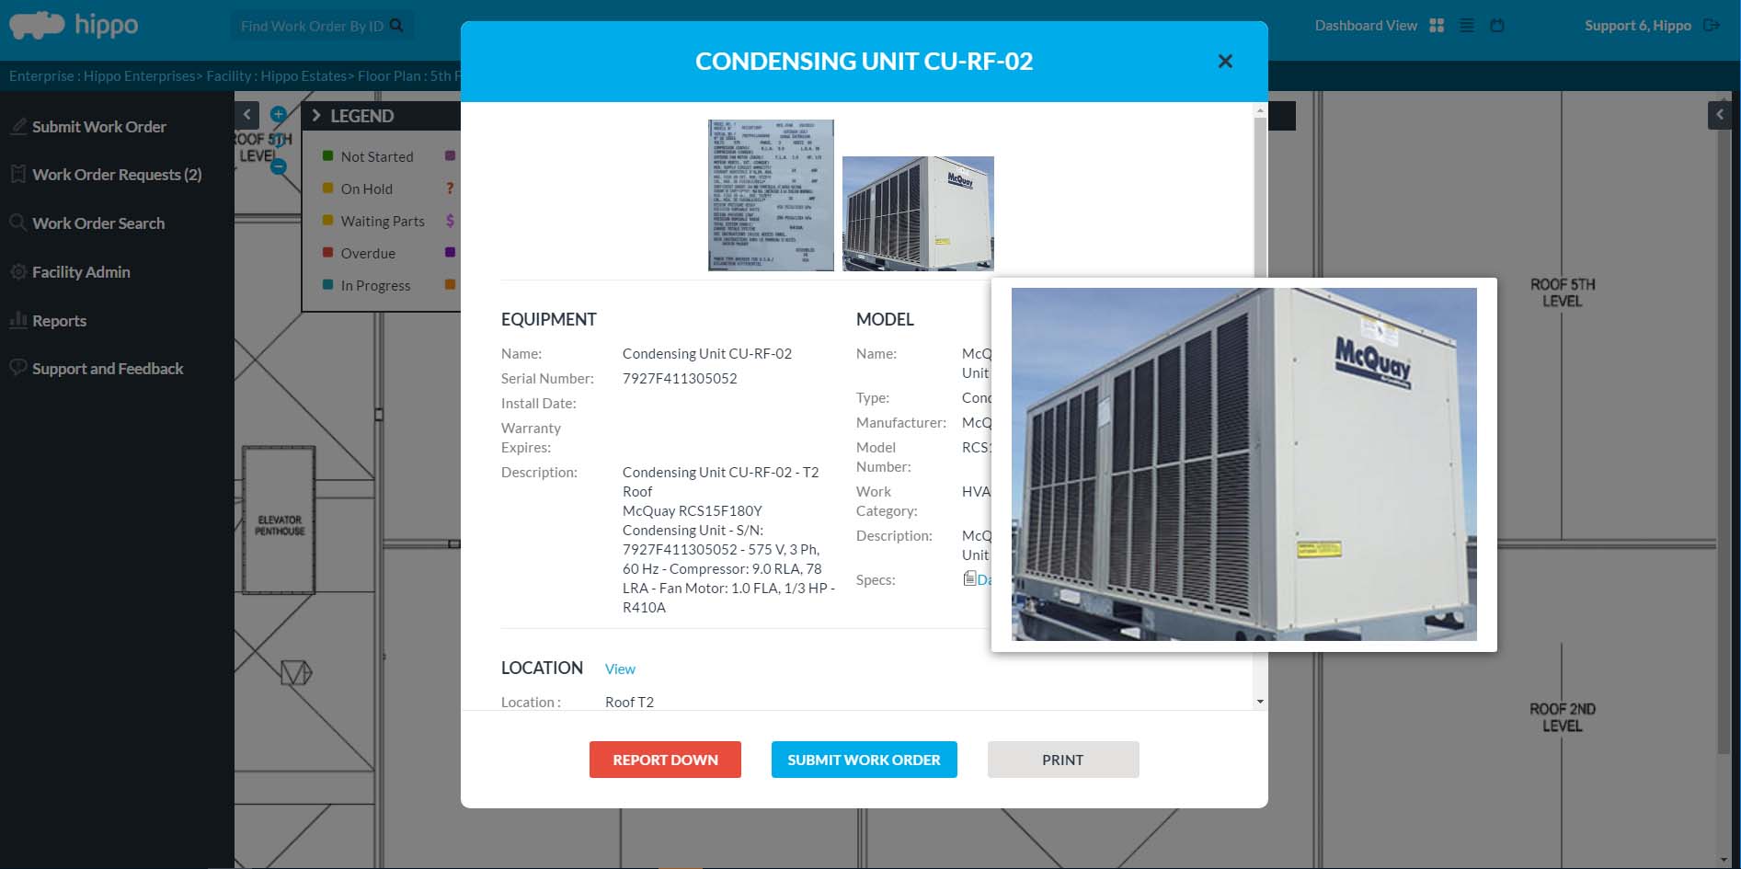Image resolution: width=1741 pixels, height=869 pixels.
Task: Click the Support 6, Hippo user name
Action: point(1638,26)
